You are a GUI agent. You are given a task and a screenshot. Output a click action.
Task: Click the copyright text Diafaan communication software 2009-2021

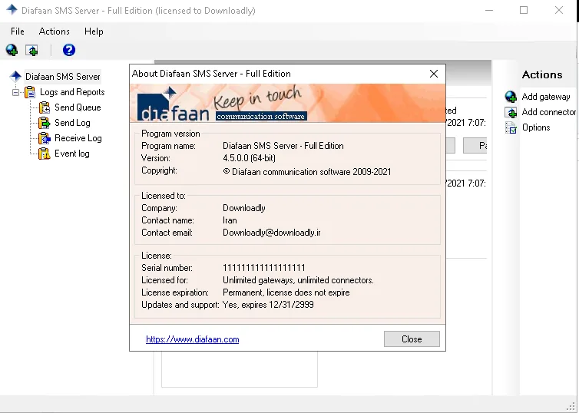pos(307,172)
